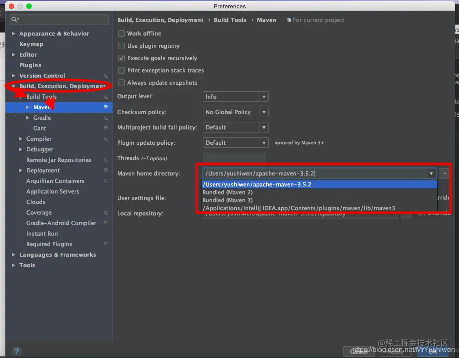Open Multiproject build fail policy dropdown
Image resolution: width=459 pixels, height=358 pixels.
[x=235, y=128]
